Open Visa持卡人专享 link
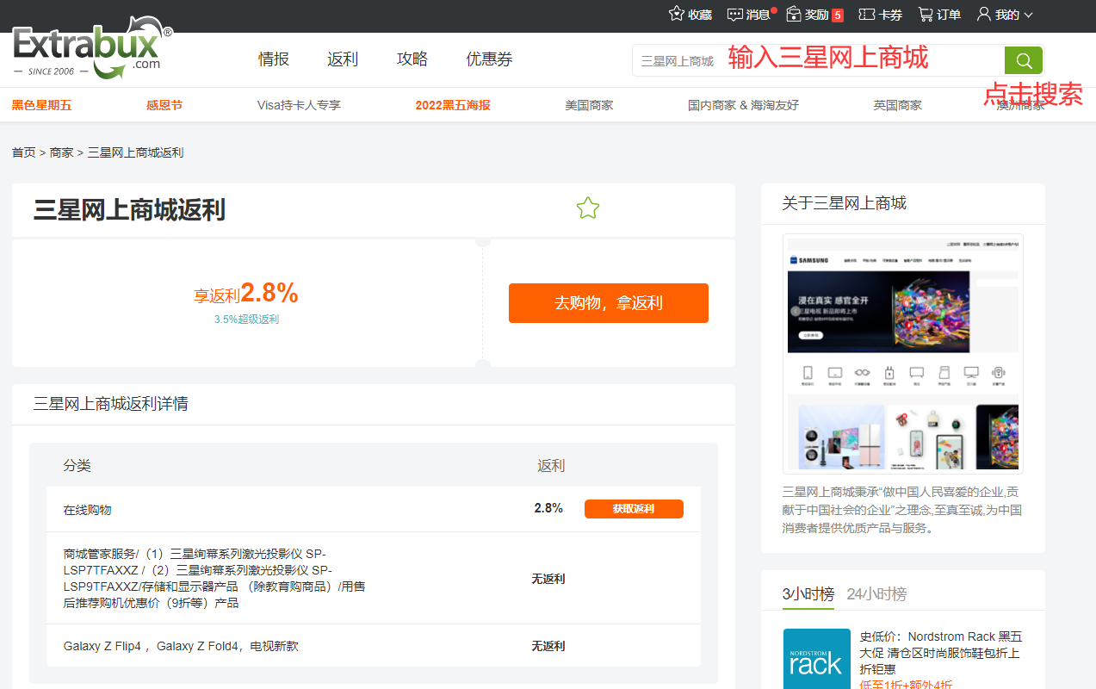1096x689 pixels. pyautogui.click(x=299, y=105)
